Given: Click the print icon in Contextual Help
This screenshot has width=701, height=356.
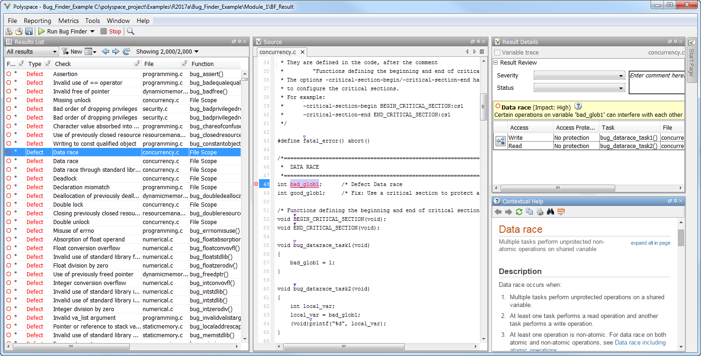Looking at the screenshot, I should 540,212.
